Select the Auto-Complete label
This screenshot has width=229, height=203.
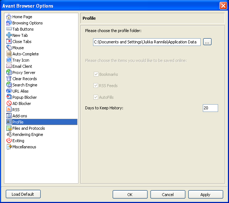pyautogui.click(x=25, y=54)
